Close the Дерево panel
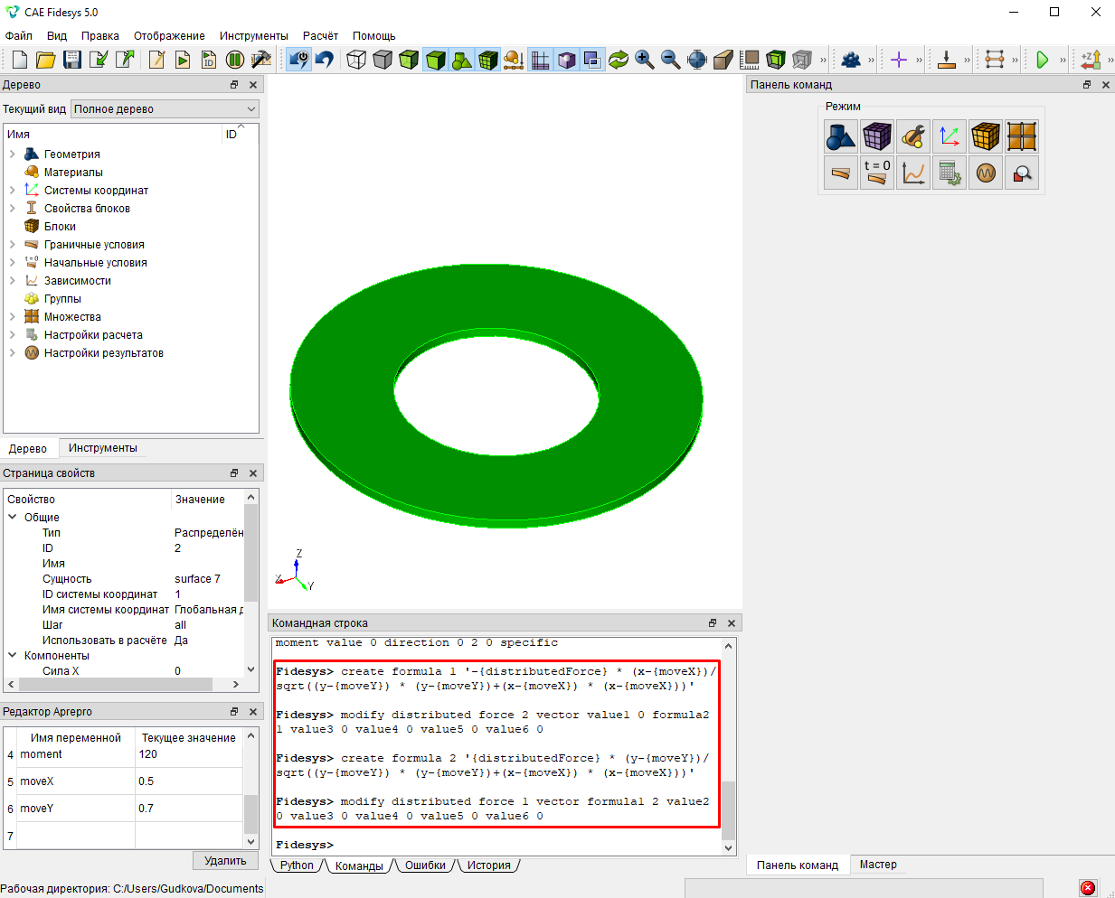Image resolution: width=1115 pixels, height=898 pixels. [x=253, y=85]
